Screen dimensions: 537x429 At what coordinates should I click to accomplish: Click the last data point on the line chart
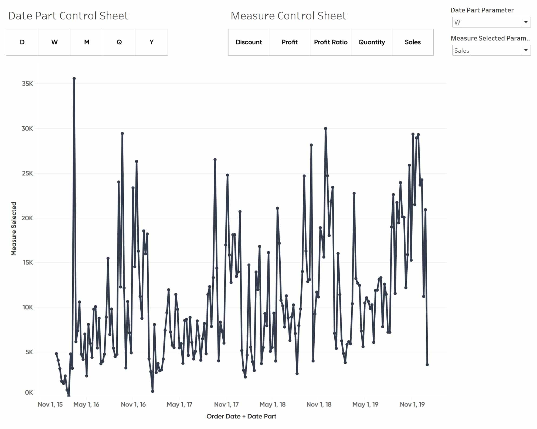click(427, 364)
